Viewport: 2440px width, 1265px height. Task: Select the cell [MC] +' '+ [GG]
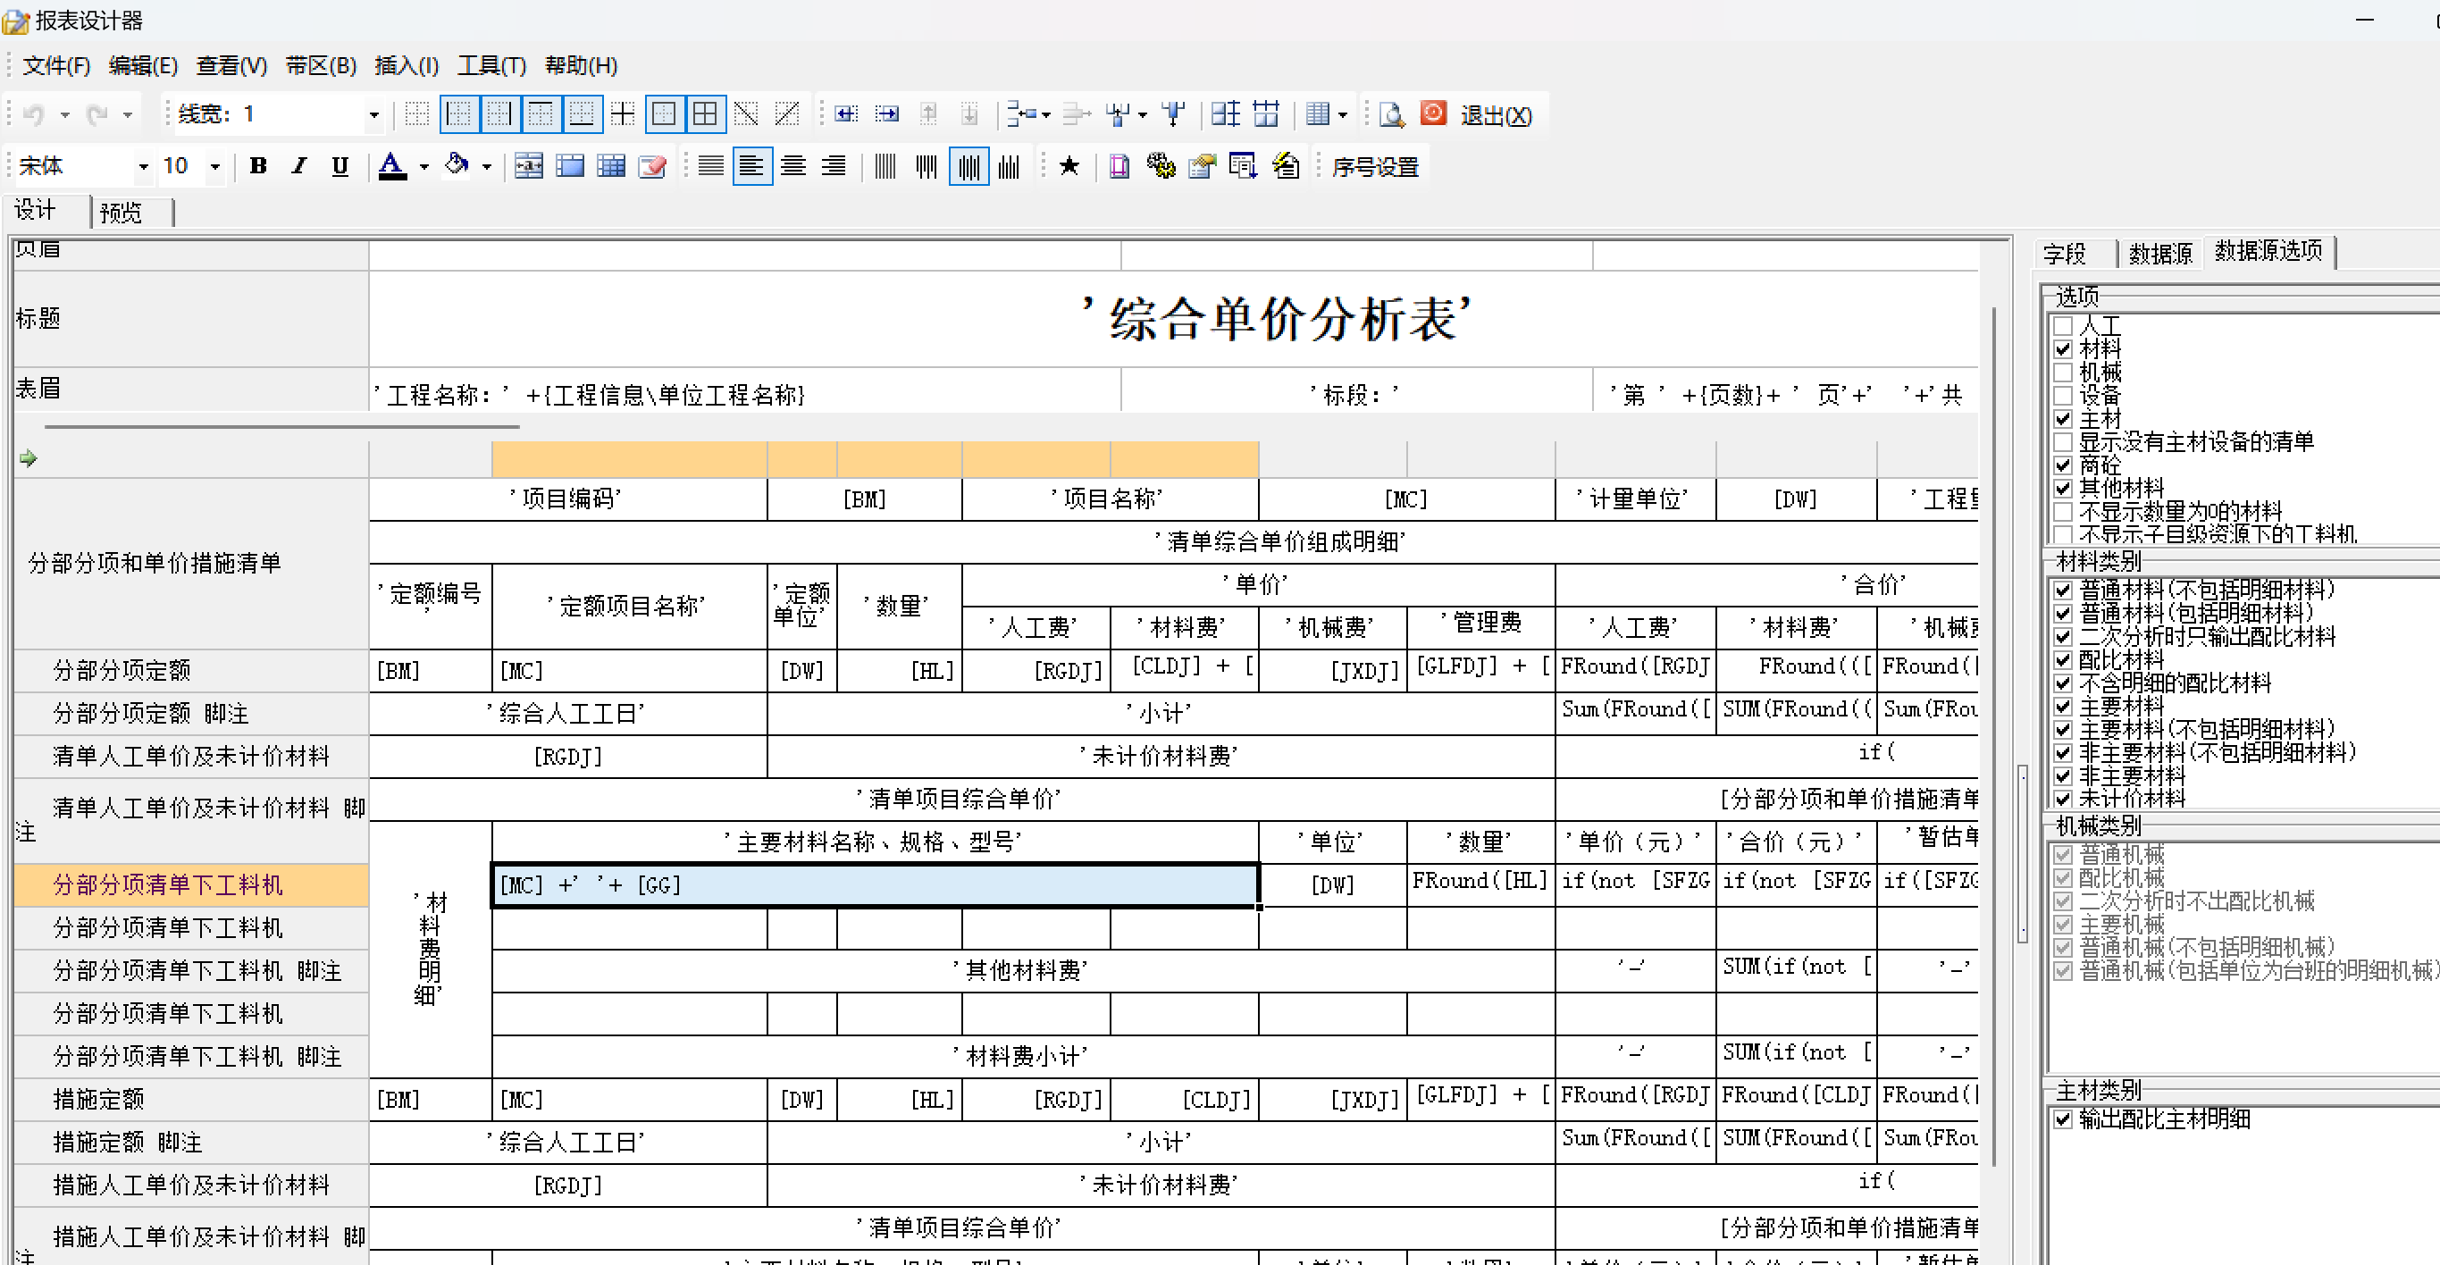(876, 885)
